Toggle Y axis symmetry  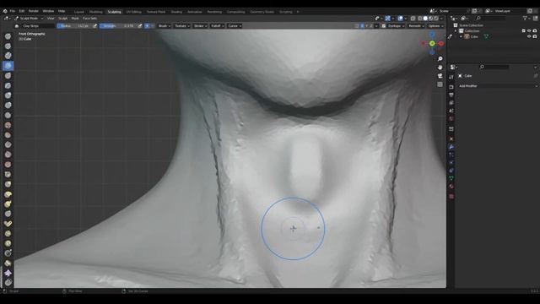coord(366,26)
